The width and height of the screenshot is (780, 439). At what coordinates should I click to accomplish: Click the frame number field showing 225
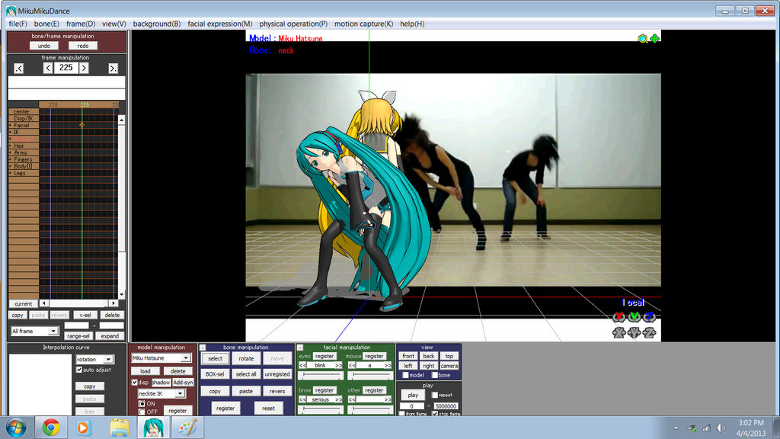click(x=66, y=68)
